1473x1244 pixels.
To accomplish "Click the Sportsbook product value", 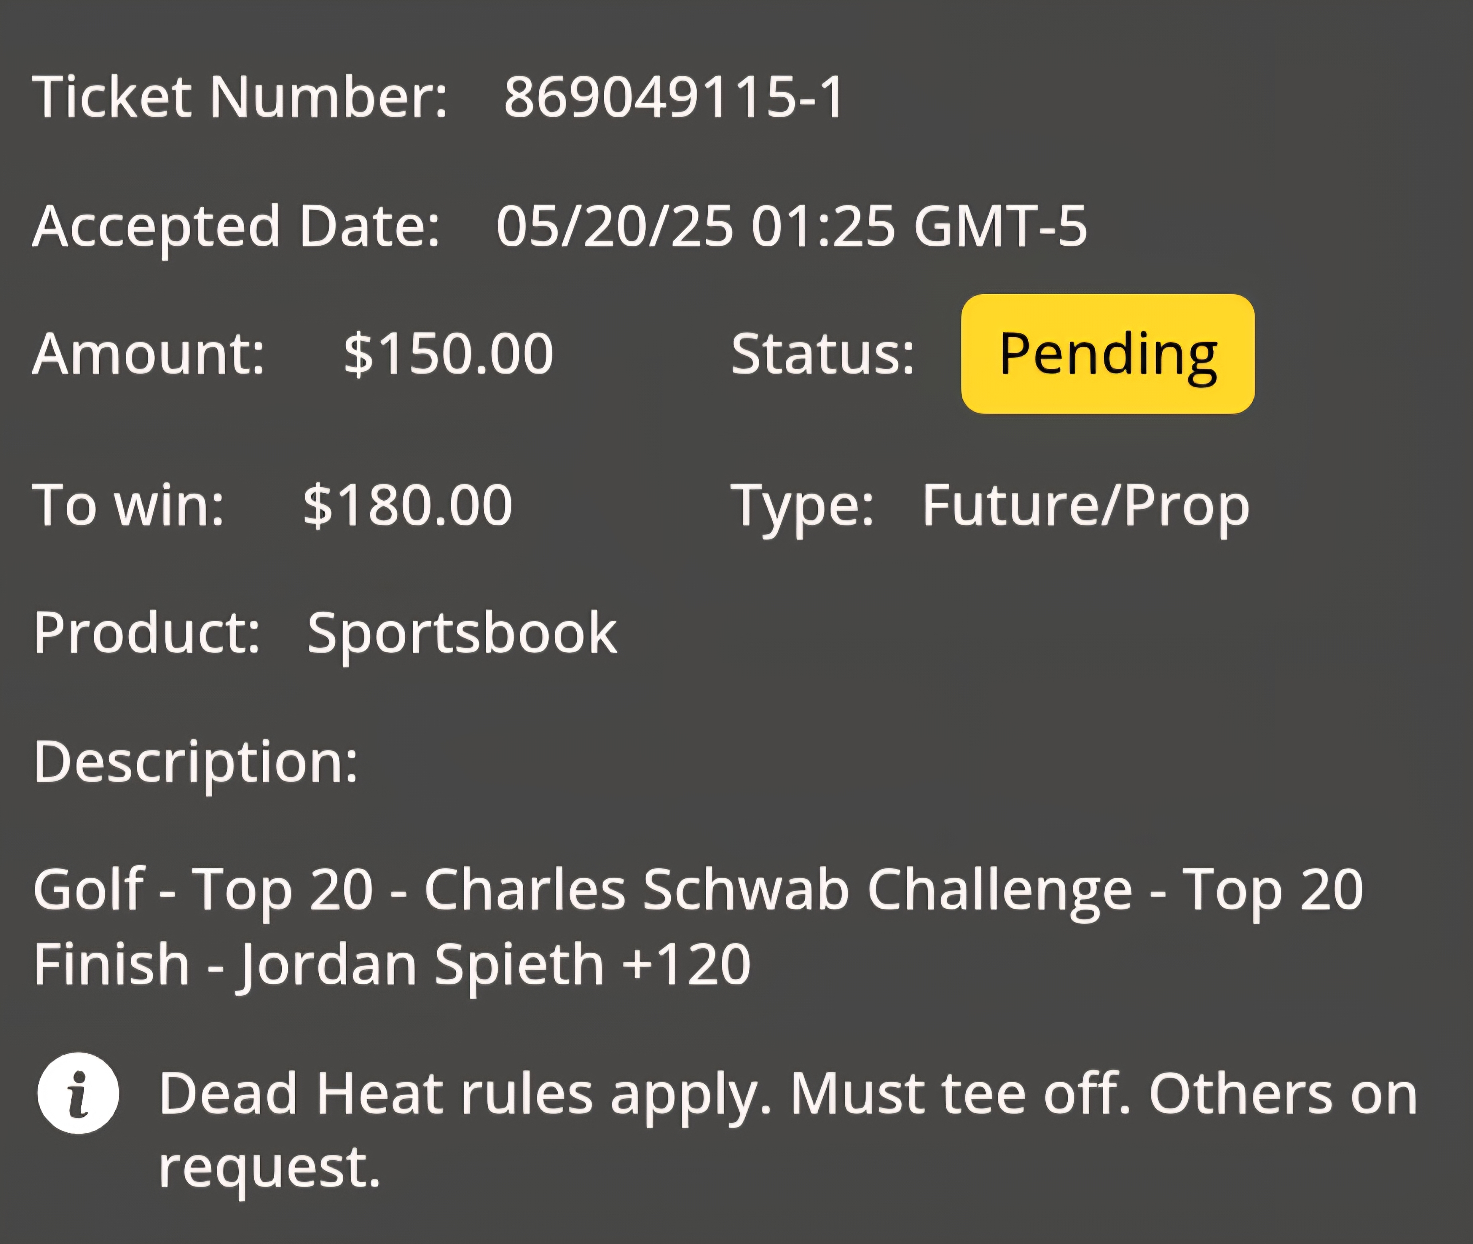I will point(462,634).
